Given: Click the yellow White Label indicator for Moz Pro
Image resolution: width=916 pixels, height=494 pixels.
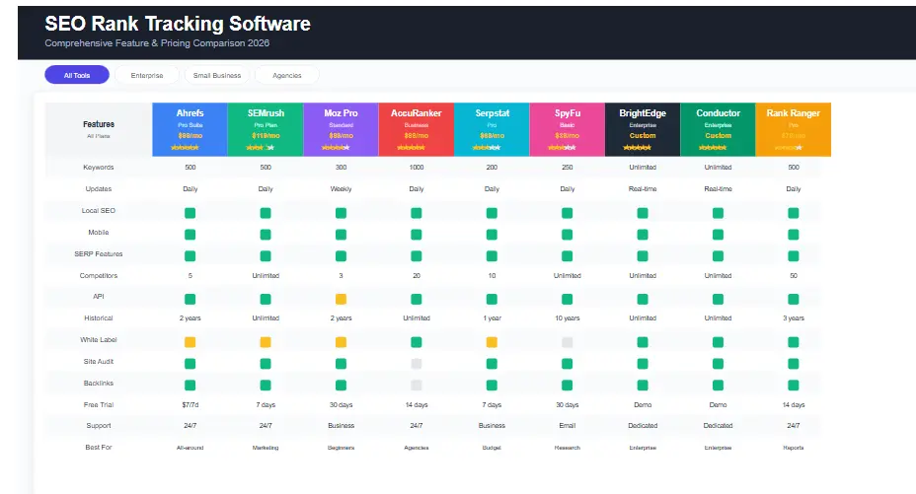Looking at the screenshot, I should pyautogui.click(x=341, y=342).
